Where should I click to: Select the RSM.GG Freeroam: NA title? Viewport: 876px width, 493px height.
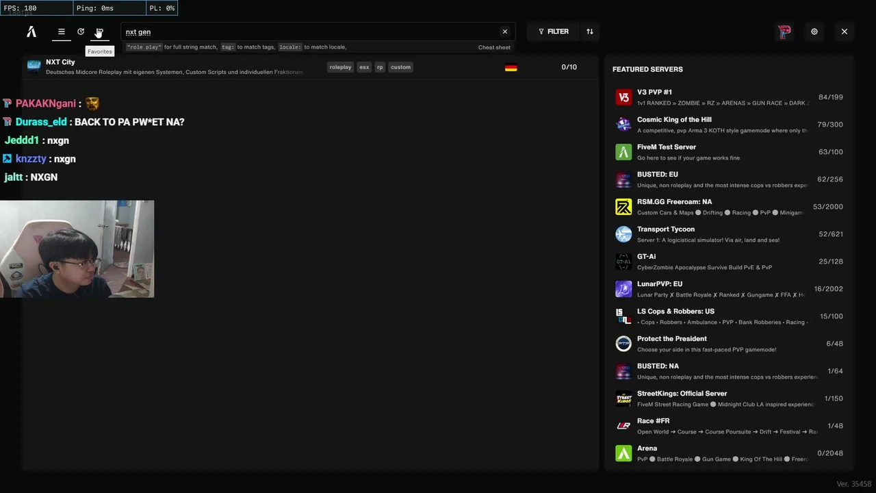675,201
